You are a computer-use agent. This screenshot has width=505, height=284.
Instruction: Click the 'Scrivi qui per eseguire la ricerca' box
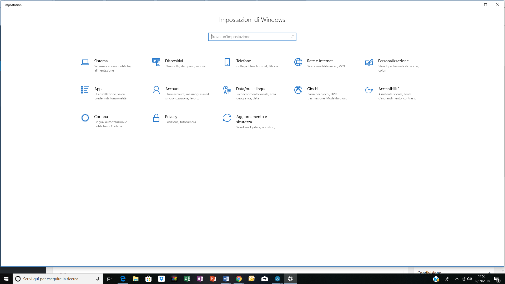coord(58,279)
